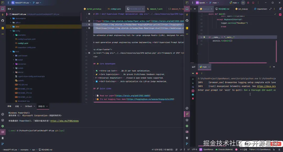Image resolution: width=283 pixels, height=152 pixels.
Task: Open the Problems alarm icon in left window
Action: 3,138
